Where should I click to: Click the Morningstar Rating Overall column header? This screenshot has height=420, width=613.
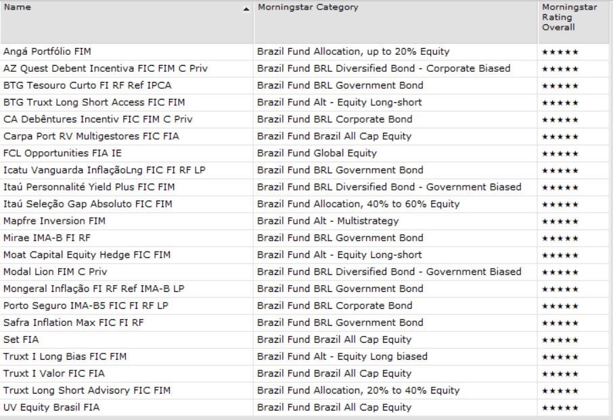(558, 18)
